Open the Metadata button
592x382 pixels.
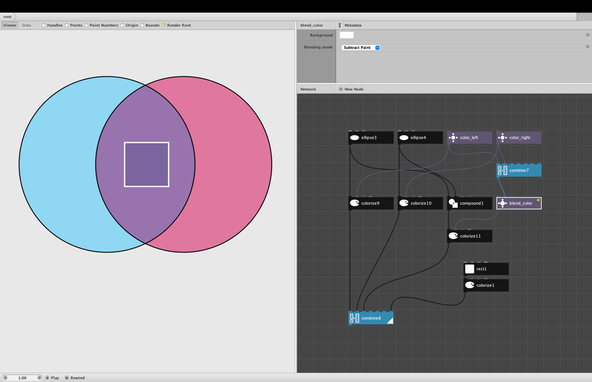point(350,25)
